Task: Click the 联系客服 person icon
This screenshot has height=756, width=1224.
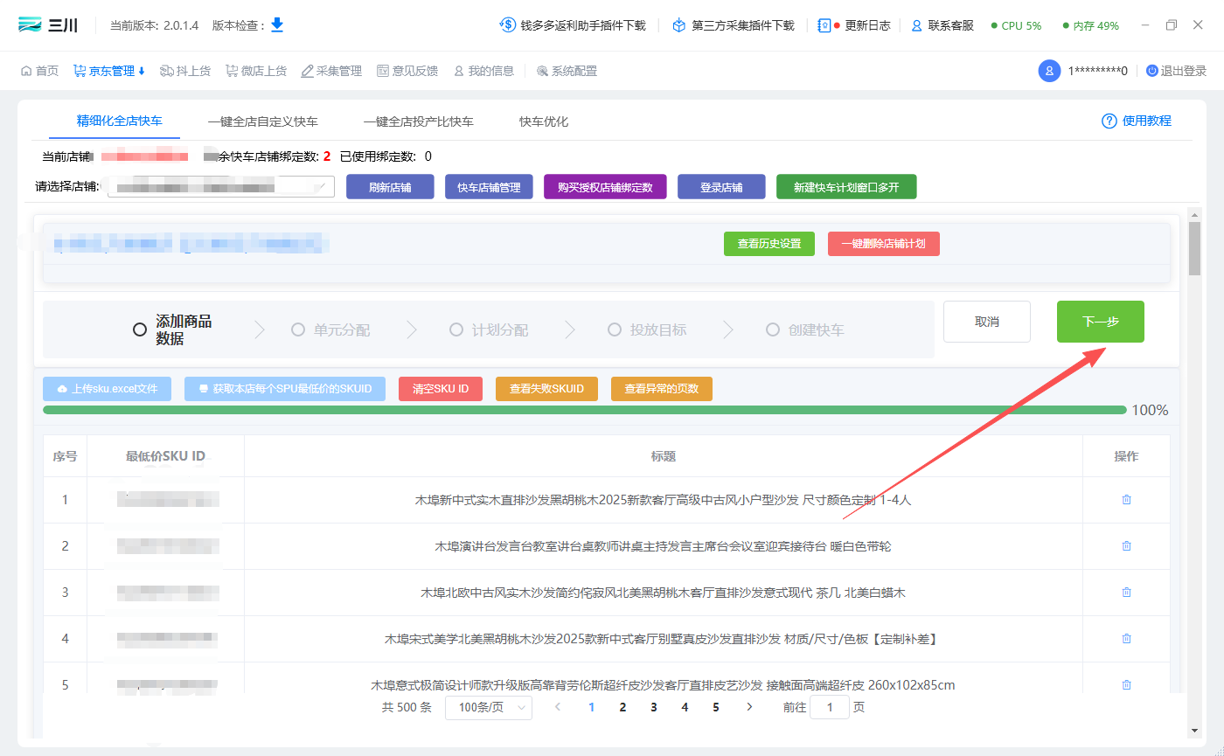Action: (917, 25)
